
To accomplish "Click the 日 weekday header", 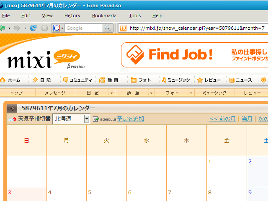I will pyautogui.click(x=26, y=141).
